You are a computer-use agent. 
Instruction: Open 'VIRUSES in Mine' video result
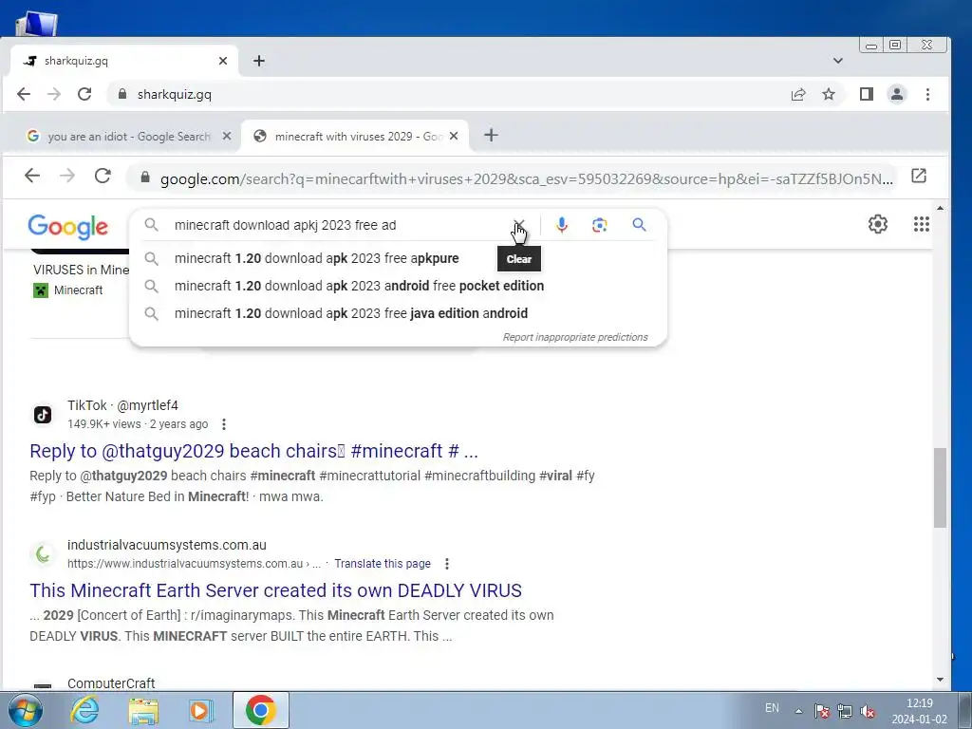pos(82,270)
